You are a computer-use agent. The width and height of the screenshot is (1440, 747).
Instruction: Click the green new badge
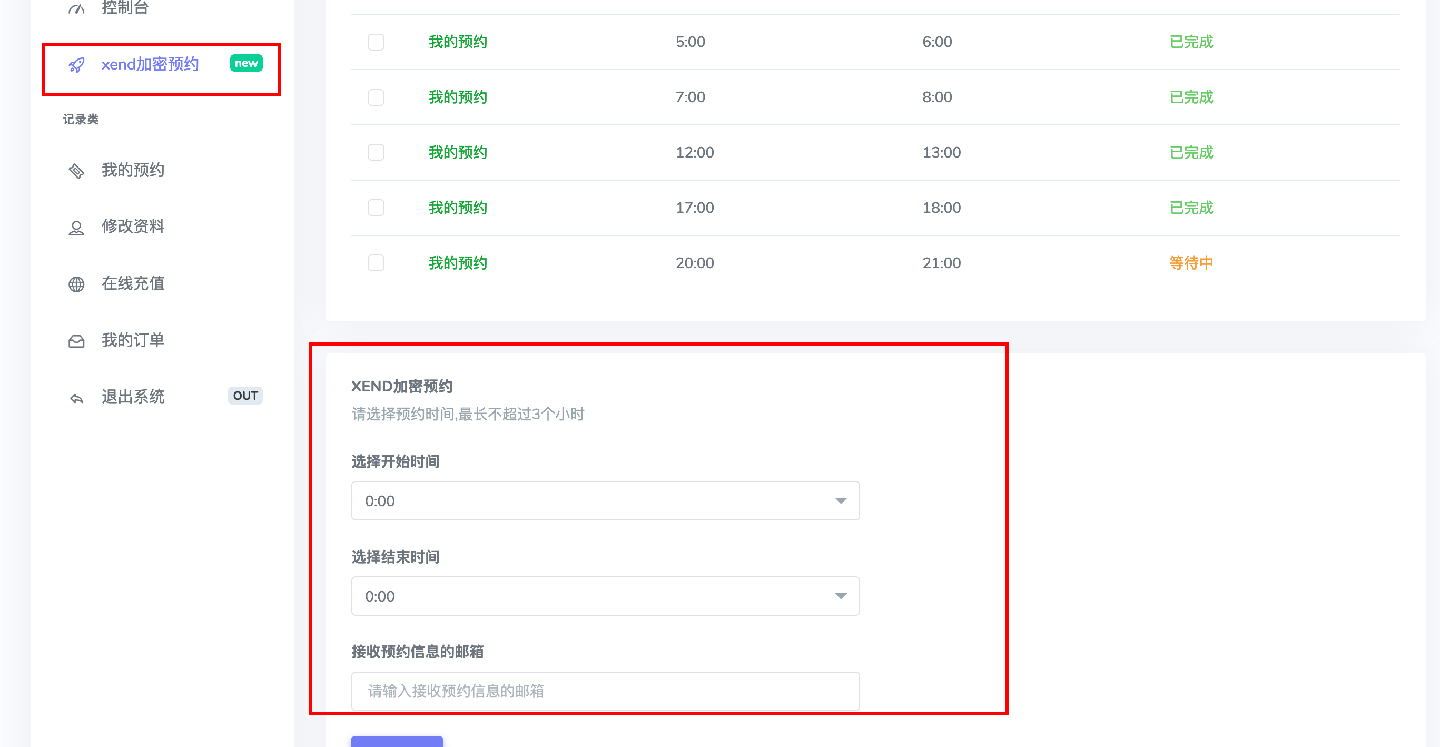(x=246, y=63)
